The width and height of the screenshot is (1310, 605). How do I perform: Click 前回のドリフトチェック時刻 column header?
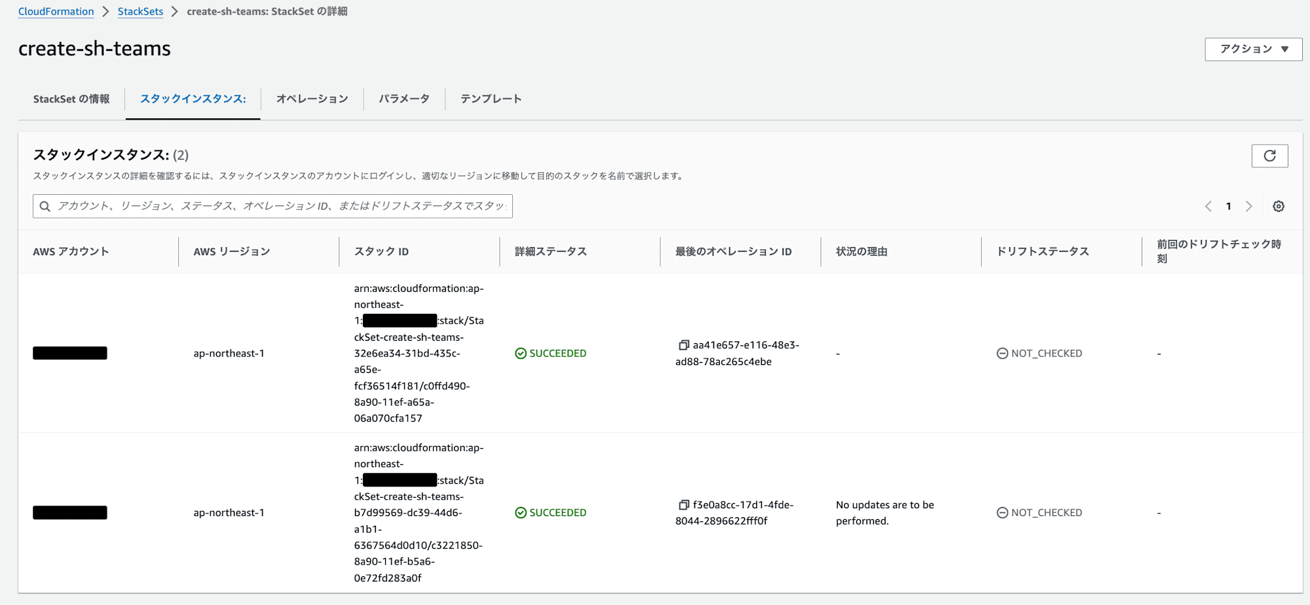[x=1219, y=251]
